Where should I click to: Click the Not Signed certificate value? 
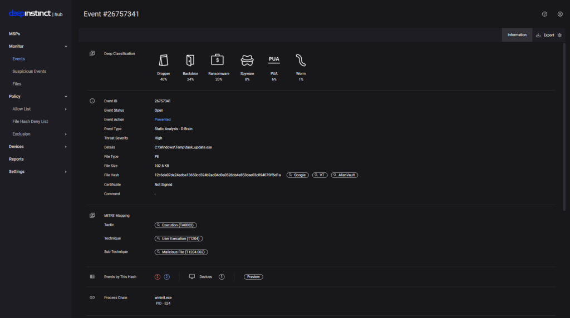pos(163,185)
